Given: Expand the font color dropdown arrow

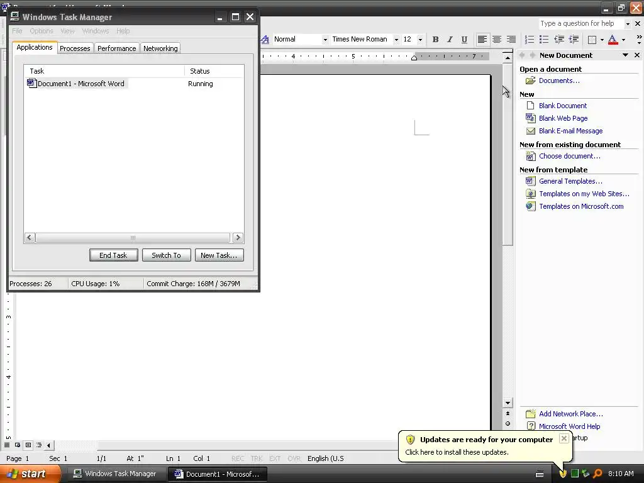Looking at the screenshot, I should click(x=623, y=40).
